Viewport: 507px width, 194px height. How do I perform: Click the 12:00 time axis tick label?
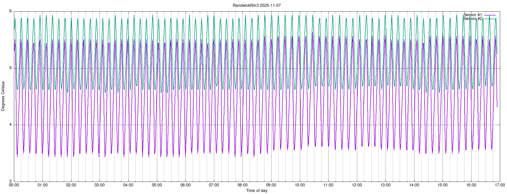(357, 185)
